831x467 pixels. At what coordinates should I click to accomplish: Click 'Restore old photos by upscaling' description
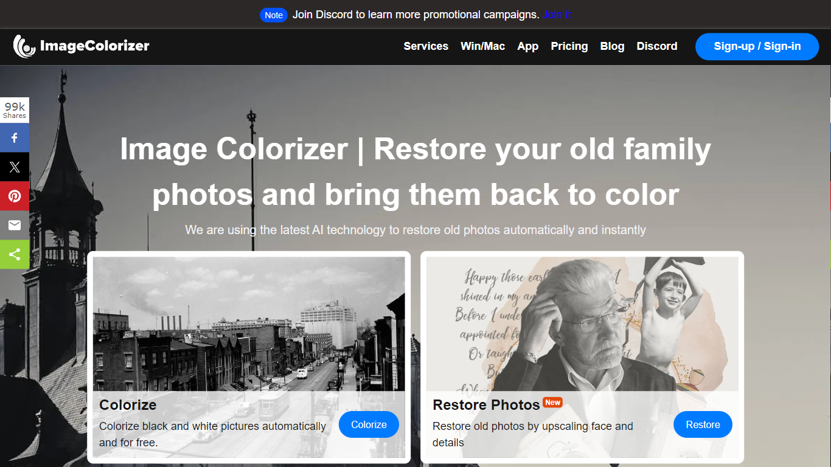click(x=533, y=434)
